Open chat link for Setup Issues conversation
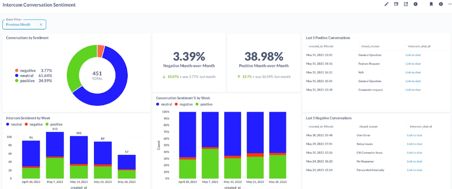The height and width of the screenshot is (189, 452). tap(415, 144)
